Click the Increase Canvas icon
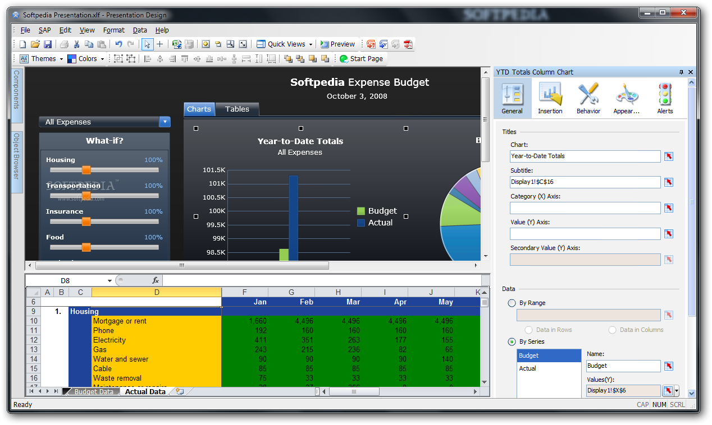Viewport: 712px width, 425px height. click(x=206, y=44)
